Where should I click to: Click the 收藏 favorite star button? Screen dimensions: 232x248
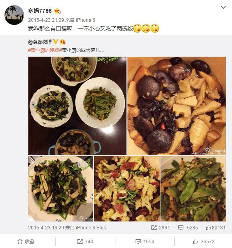tap(26, 242)
